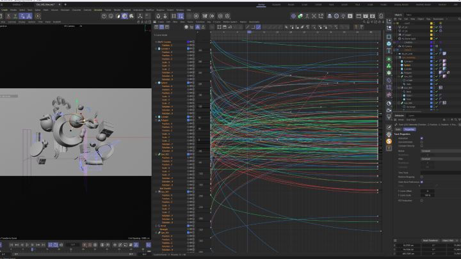
Task: Switch to the Takes tab
Action: click(408, 15)
